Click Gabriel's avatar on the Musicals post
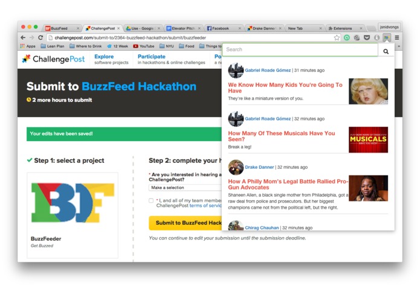 tap(236, 119)
